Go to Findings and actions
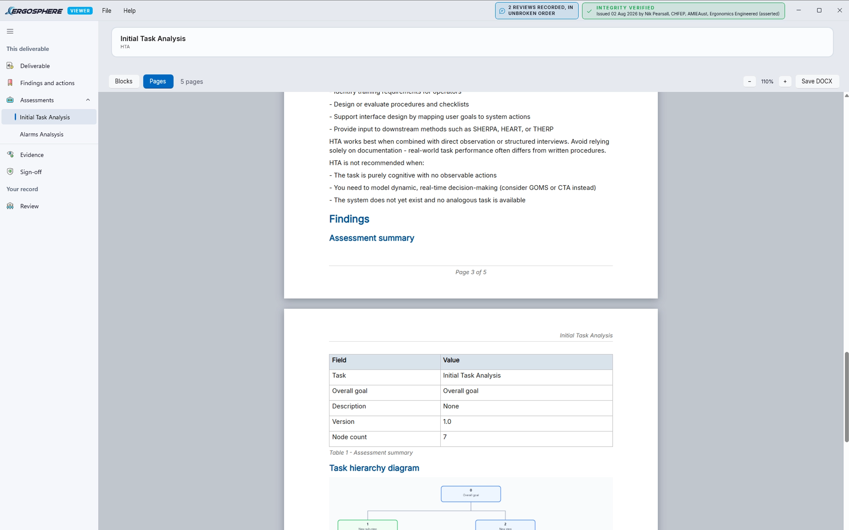Image resolution: width=849 pixels, height=530 pixels. click(x=49, y=83)
